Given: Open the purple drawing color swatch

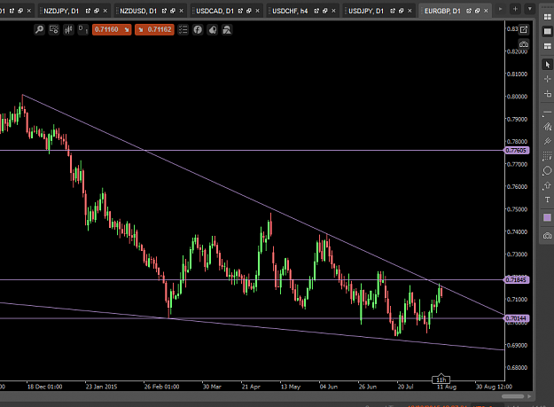Looking at the screenshot, I should pyautogui.click(x=547, y=217).
